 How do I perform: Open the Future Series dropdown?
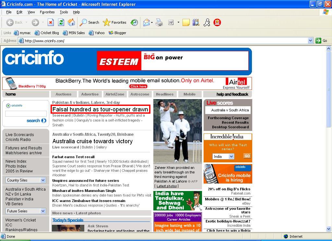[x=26, y=211]
